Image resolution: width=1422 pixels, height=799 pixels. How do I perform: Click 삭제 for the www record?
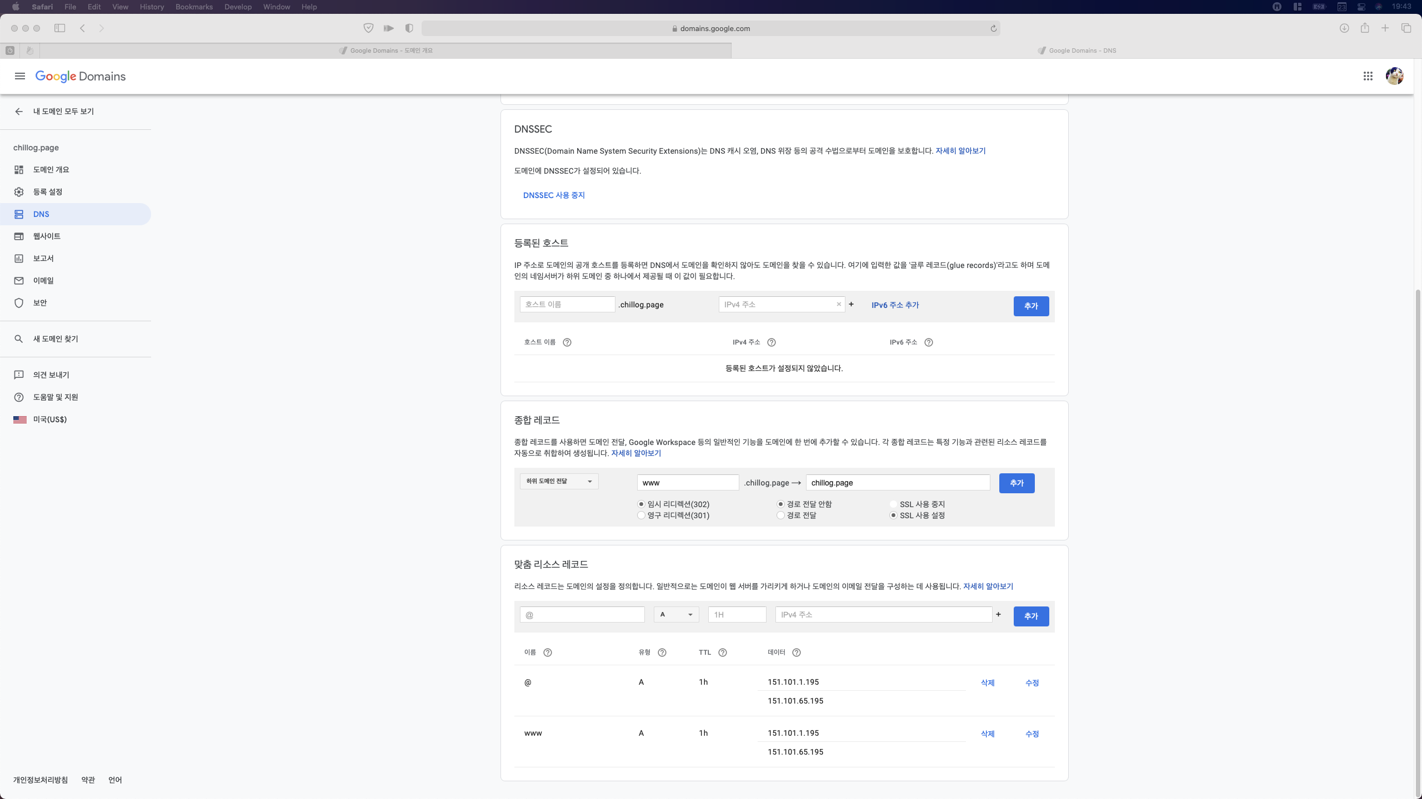tap(987, 734)
